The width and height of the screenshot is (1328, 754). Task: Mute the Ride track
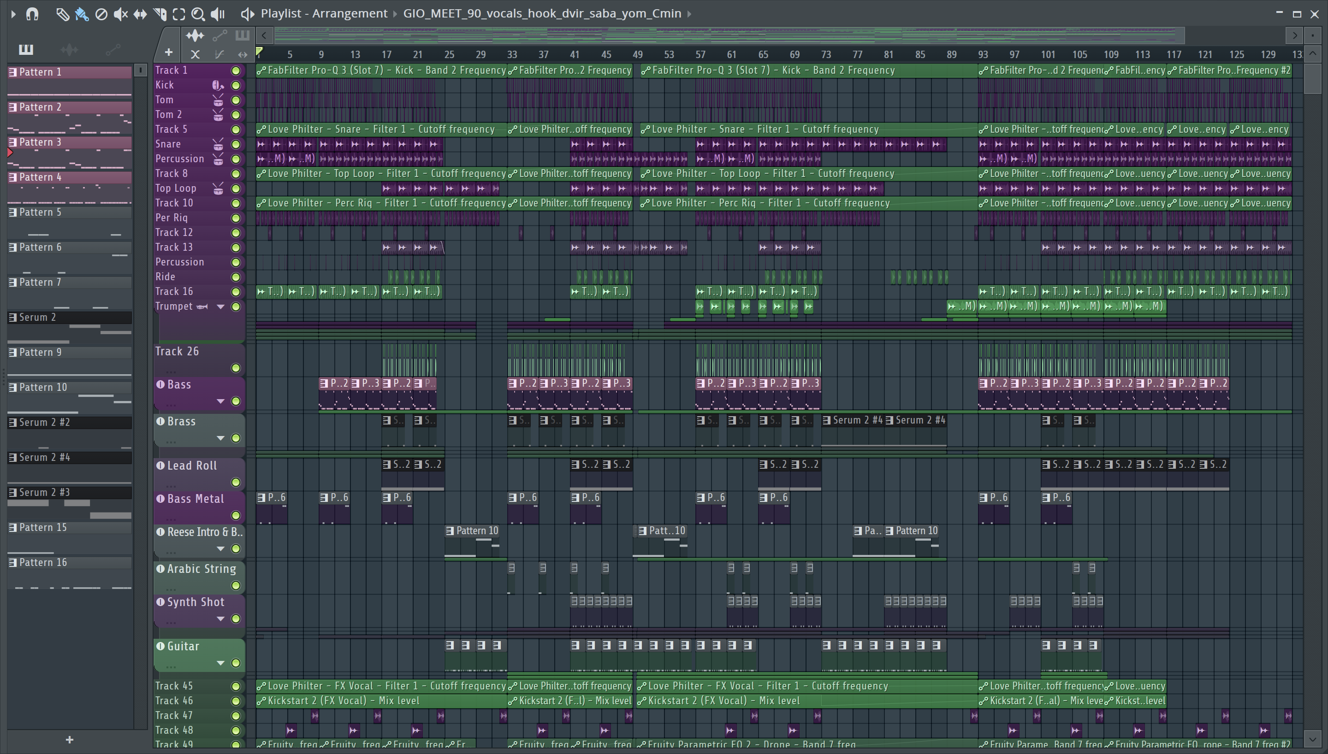click(236, 277)
